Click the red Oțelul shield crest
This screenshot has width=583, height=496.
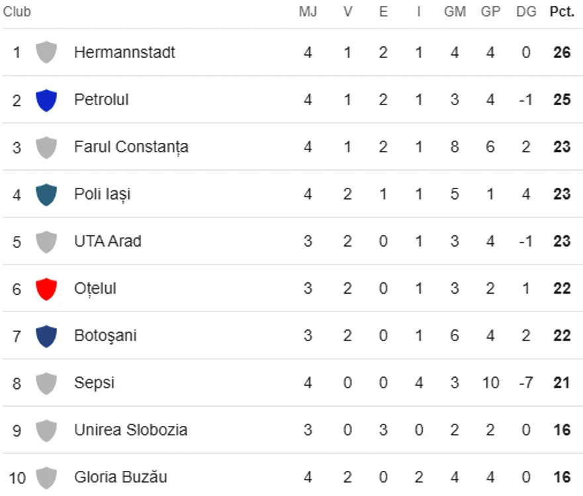[46, 289]
